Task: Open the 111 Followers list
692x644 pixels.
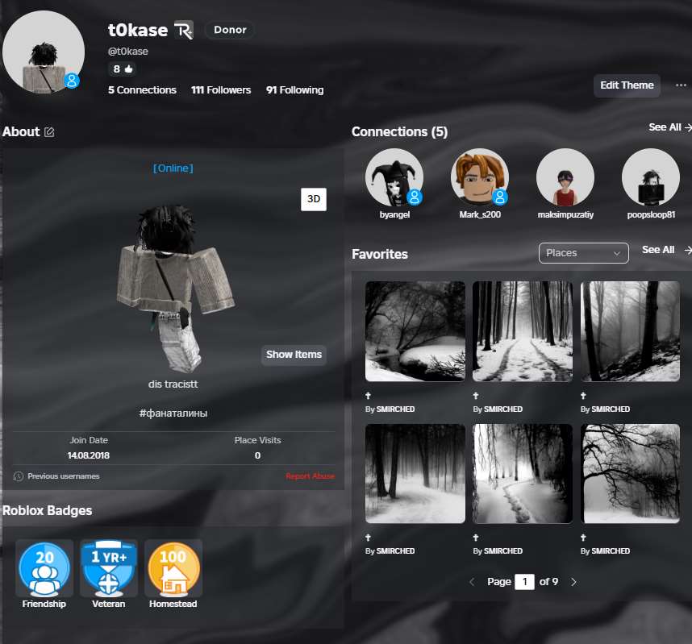Action: pos(221,90)
